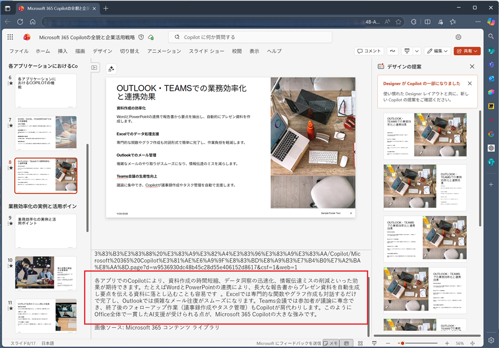Toggle the メモ notes pane button
The image size is (499, 348).
330,343
